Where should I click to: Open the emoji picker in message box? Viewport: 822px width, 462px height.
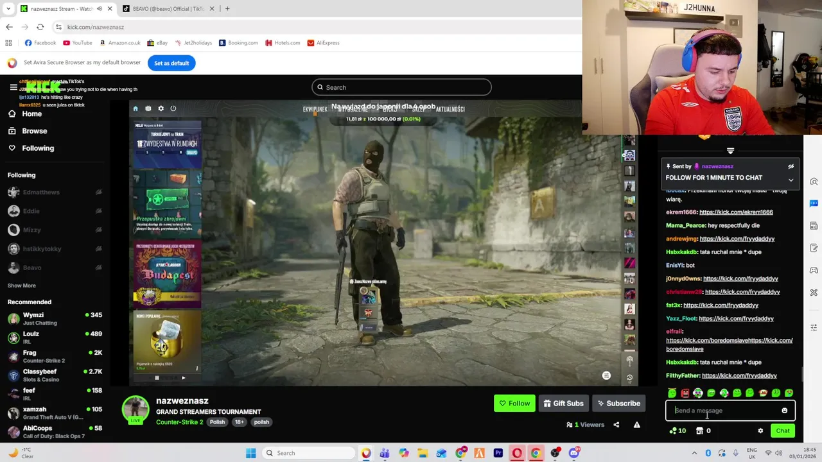784,411
